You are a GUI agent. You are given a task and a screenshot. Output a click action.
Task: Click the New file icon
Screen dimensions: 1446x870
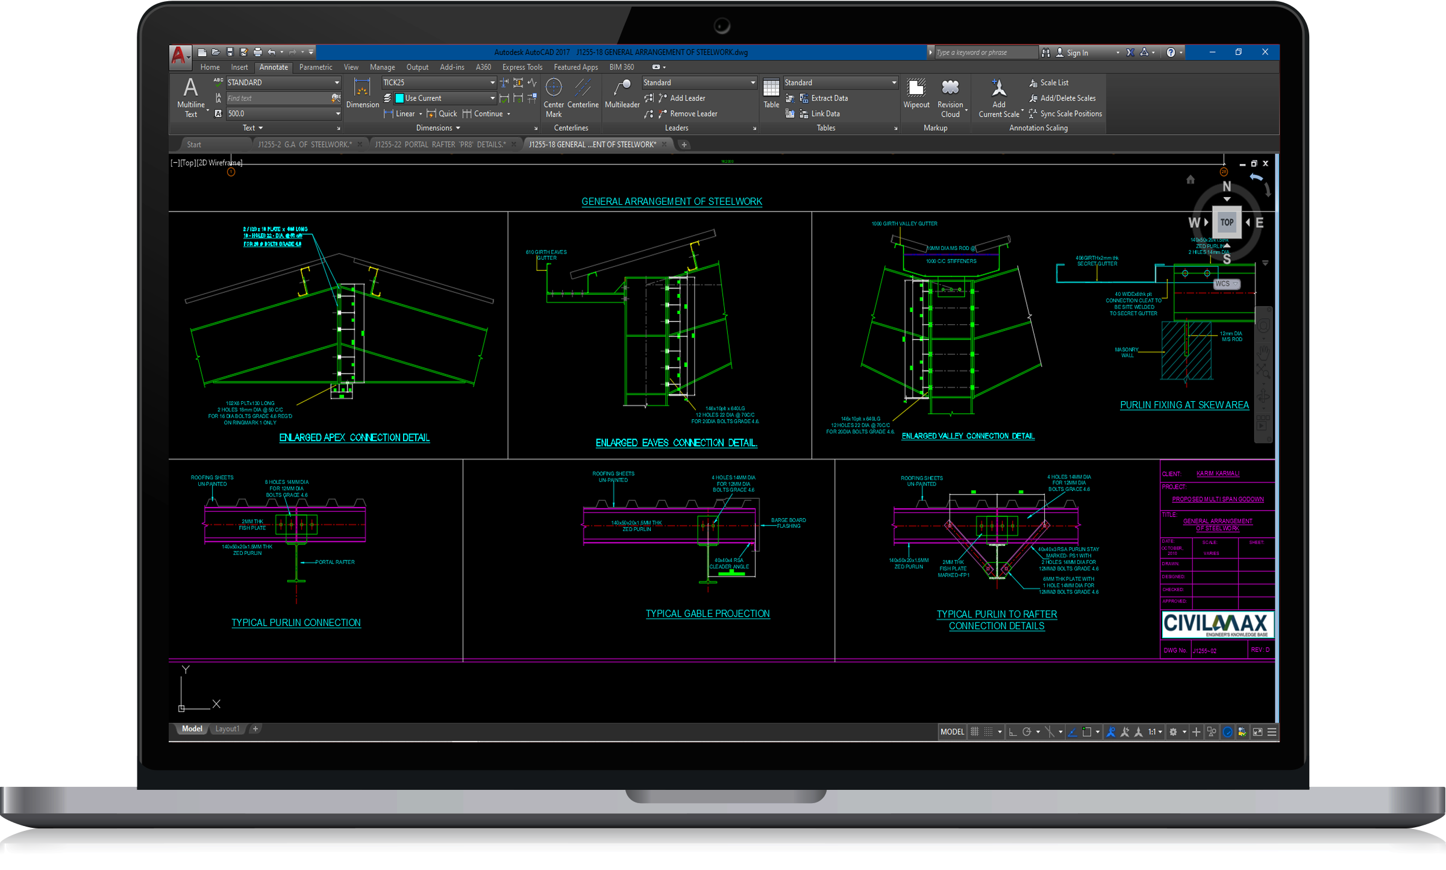(x=202, y=52)
